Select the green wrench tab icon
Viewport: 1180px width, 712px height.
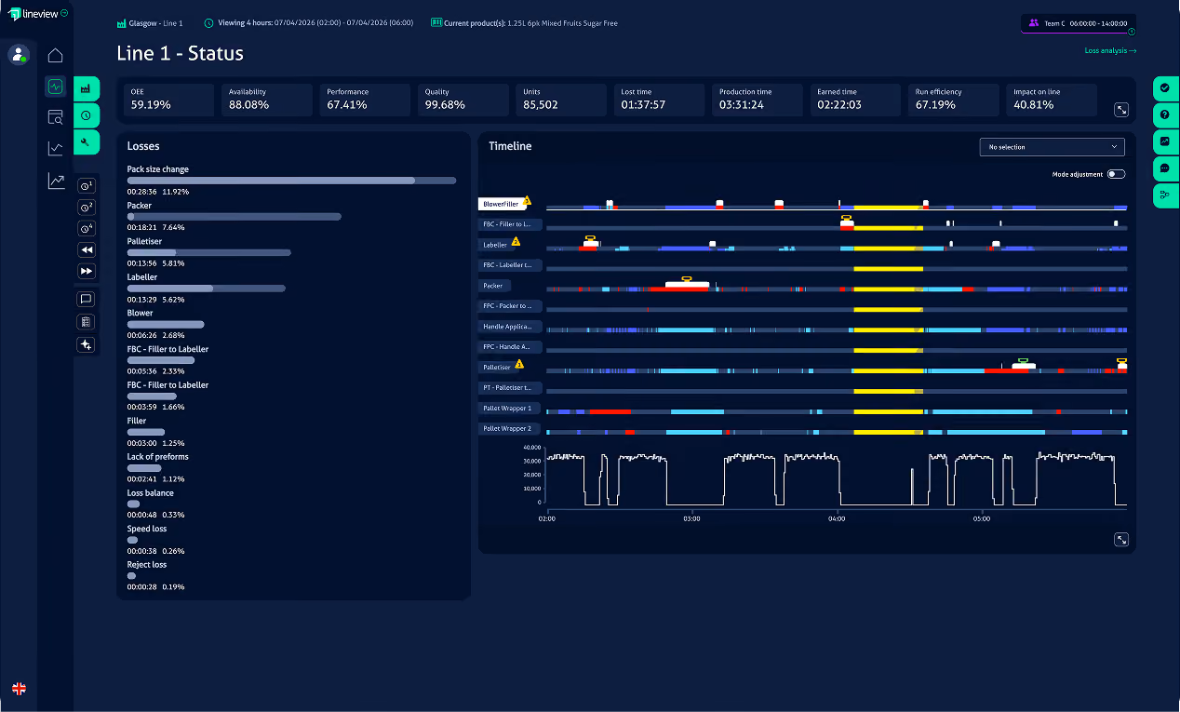[x=86, y=142]
